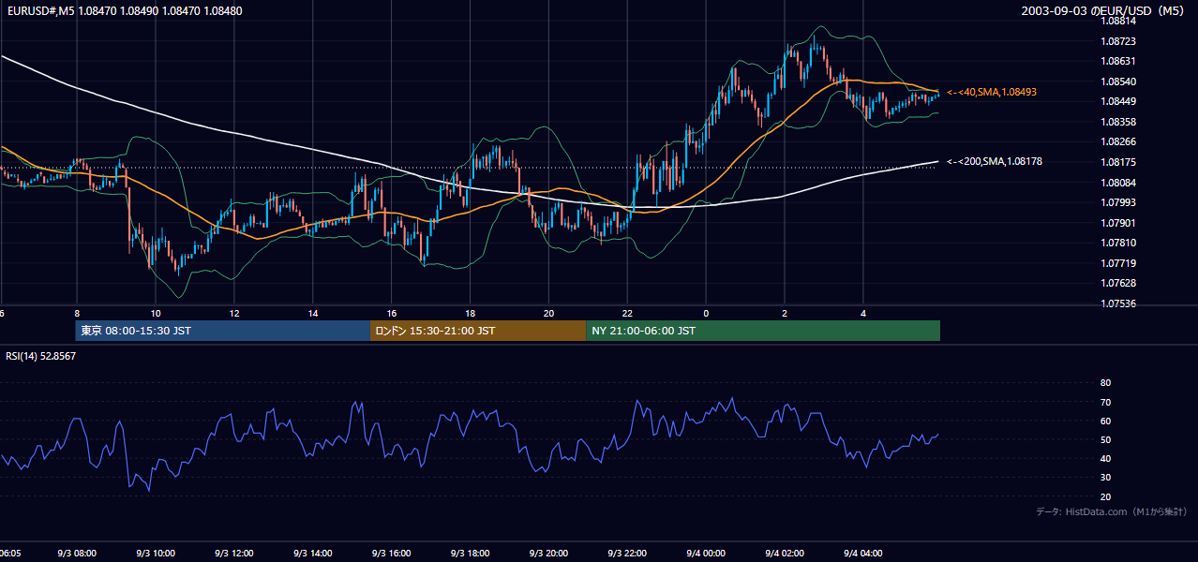Click the 9/3 14:00 time label
The width and height of the screenshot is (1198, 562).
pyautogui.click(x=313, y=554)
